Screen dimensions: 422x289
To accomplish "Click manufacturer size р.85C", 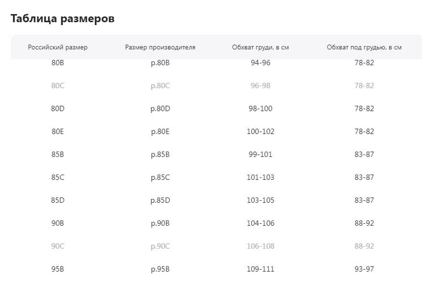I will (x=160, y=177).
